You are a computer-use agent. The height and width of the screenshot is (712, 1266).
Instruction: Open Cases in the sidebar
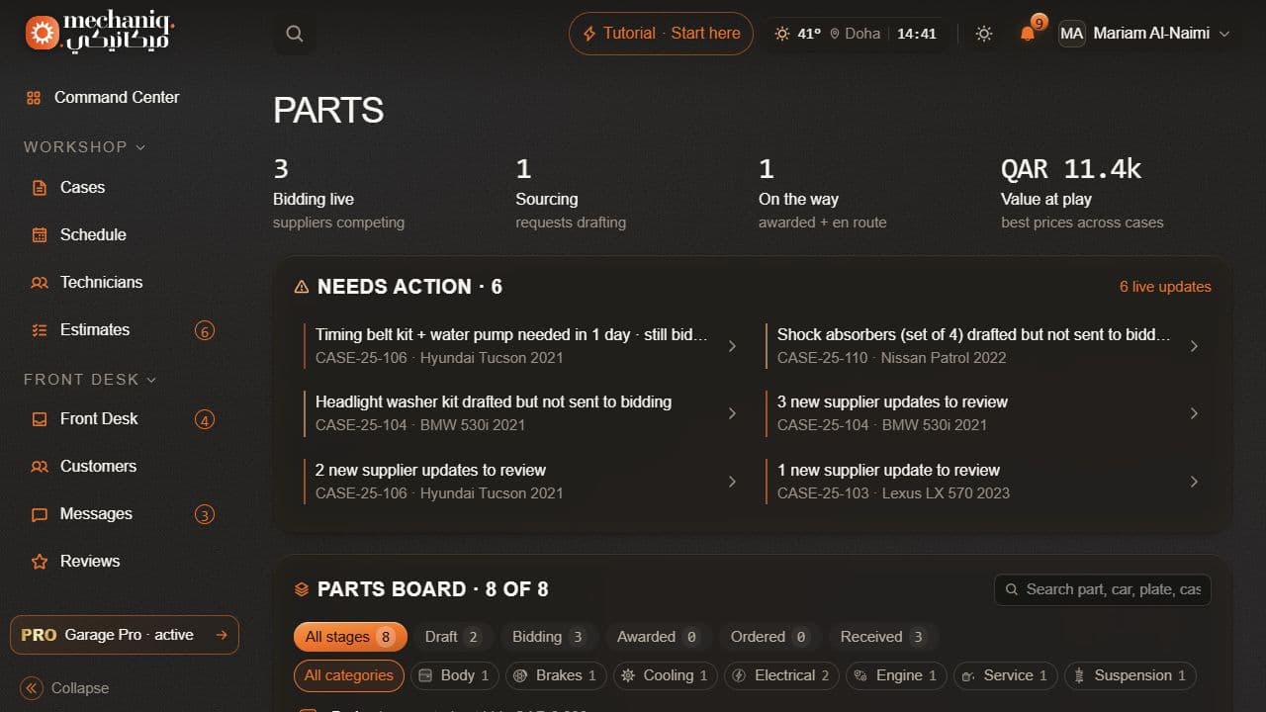pos(82,187)
